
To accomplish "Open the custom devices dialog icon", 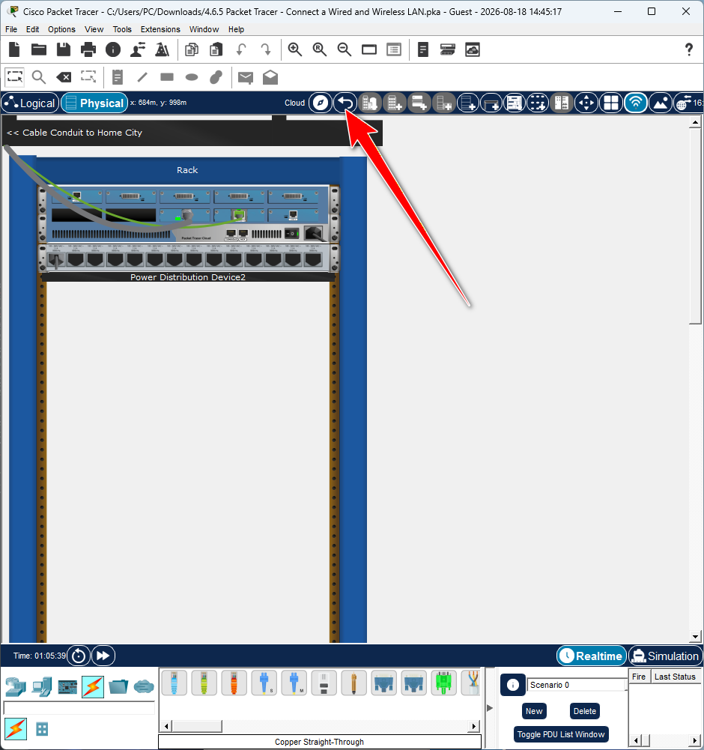I will 394,49.
